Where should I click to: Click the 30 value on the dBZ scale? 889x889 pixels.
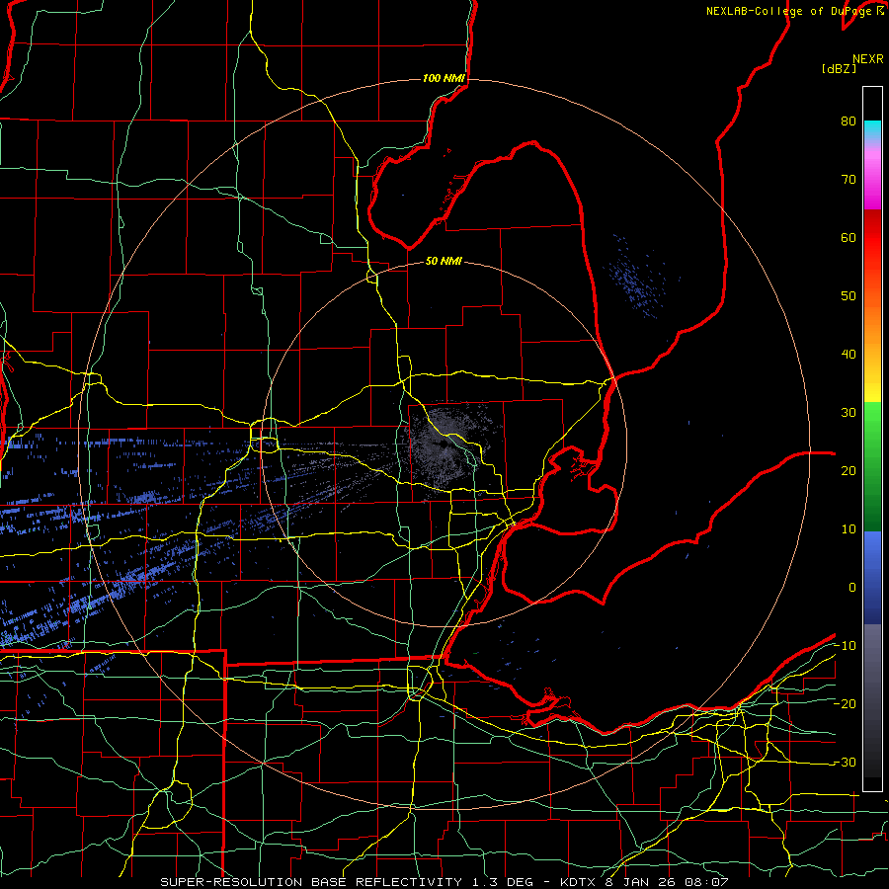click(x=849, y=413)
